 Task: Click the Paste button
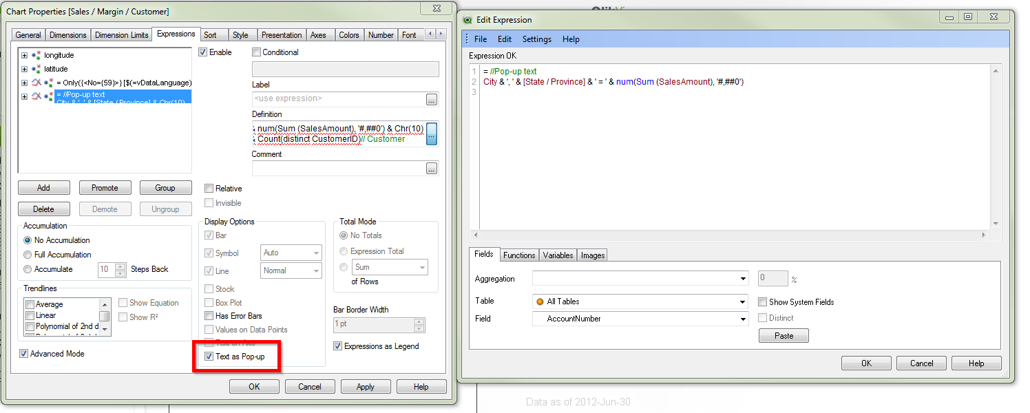coord(784,336)
